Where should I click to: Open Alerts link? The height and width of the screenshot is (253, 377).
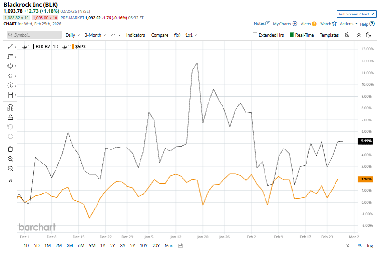coord(308,24)
